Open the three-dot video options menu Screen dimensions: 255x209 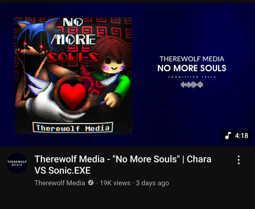tap(239, 160)
